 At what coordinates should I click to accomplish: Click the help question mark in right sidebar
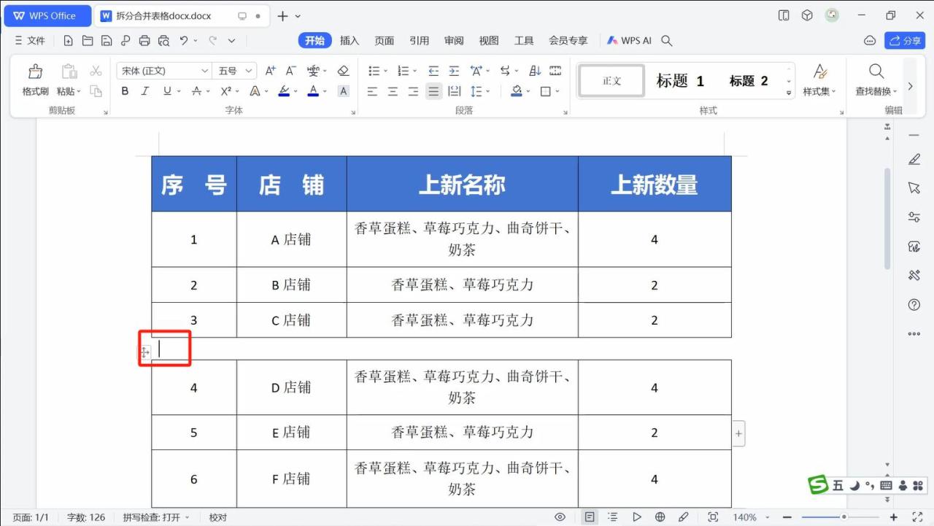(914, 305)
